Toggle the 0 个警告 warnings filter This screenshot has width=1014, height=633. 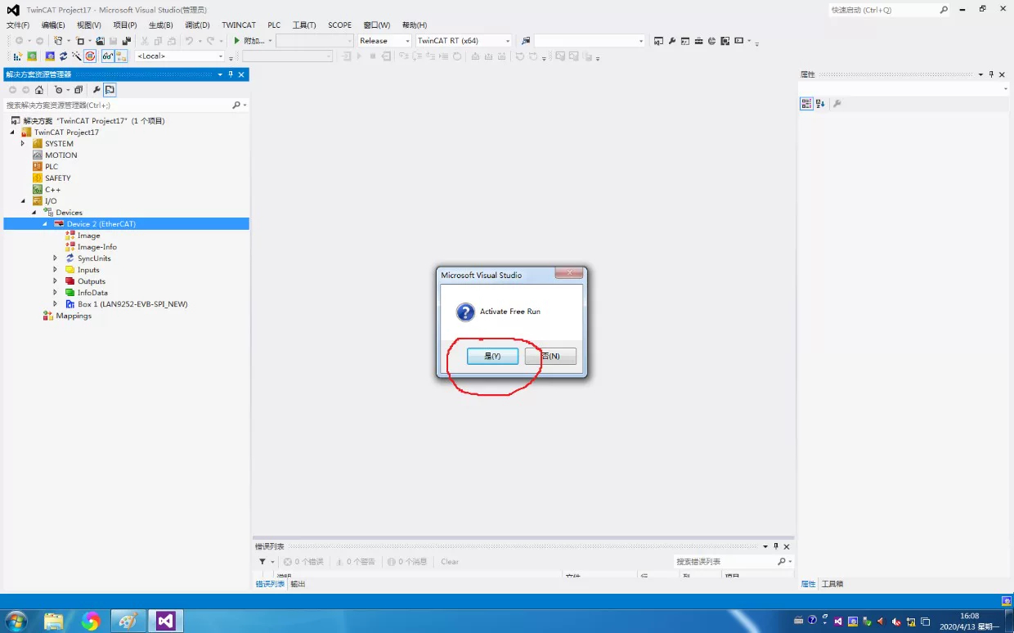(356, 562)
